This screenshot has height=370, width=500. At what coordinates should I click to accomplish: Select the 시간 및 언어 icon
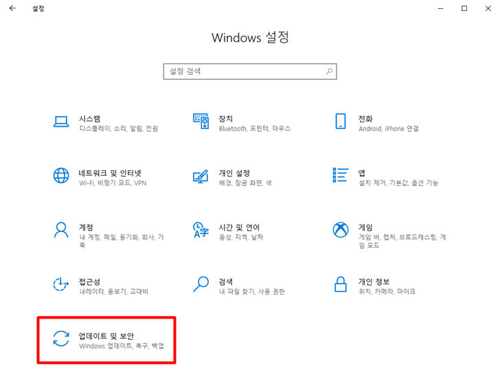click(201, 230)
